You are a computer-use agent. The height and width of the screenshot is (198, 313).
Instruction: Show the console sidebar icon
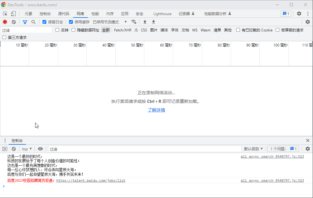click(5, 149)
